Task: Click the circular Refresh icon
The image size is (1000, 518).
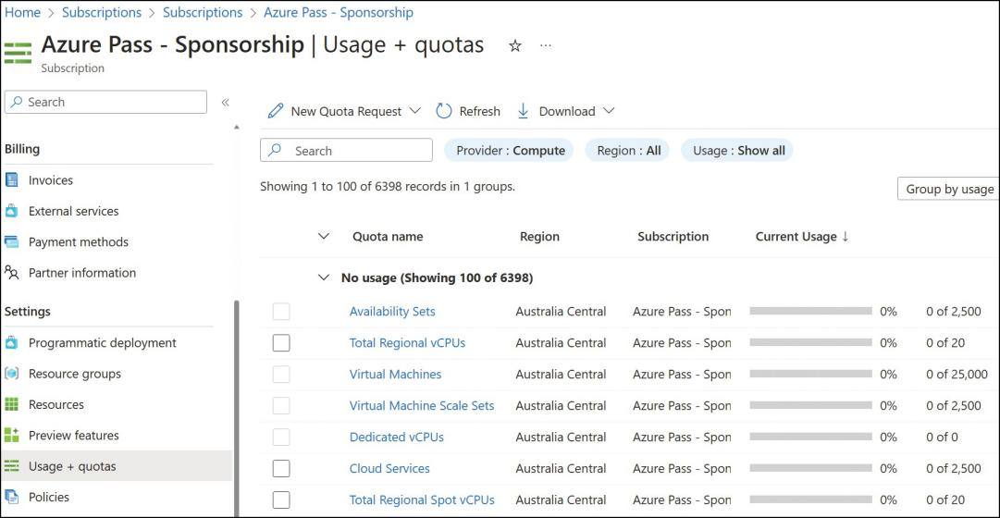Action: (444, 111)
